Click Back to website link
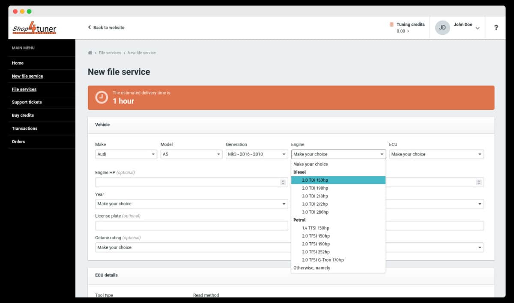 point(106,28)
